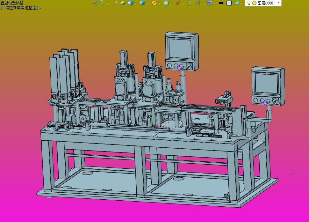Expand the monitor display dropdown
This screenshot has height=222, width=309.
point(214,3)
